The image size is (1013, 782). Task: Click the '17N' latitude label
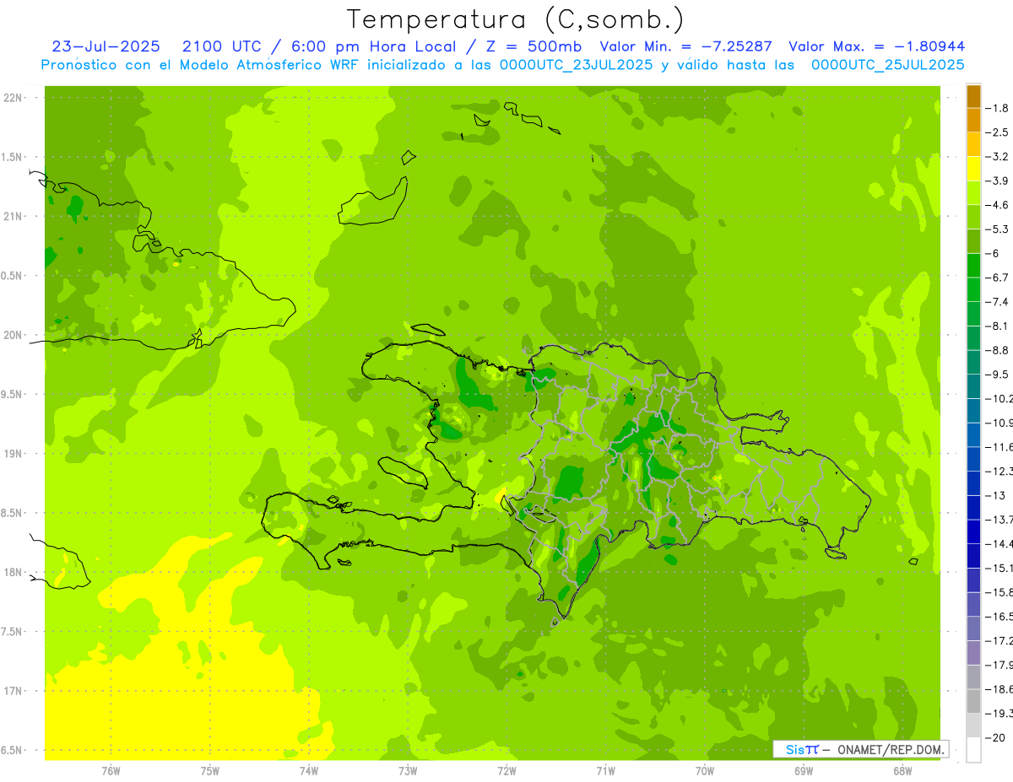(x=14, y=691)
